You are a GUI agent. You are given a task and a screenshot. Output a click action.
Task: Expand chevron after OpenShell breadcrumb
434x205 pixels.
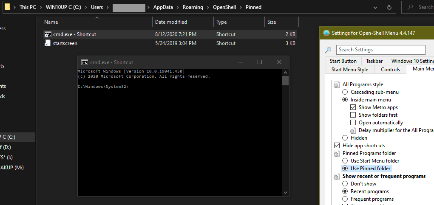click(241, 7)
